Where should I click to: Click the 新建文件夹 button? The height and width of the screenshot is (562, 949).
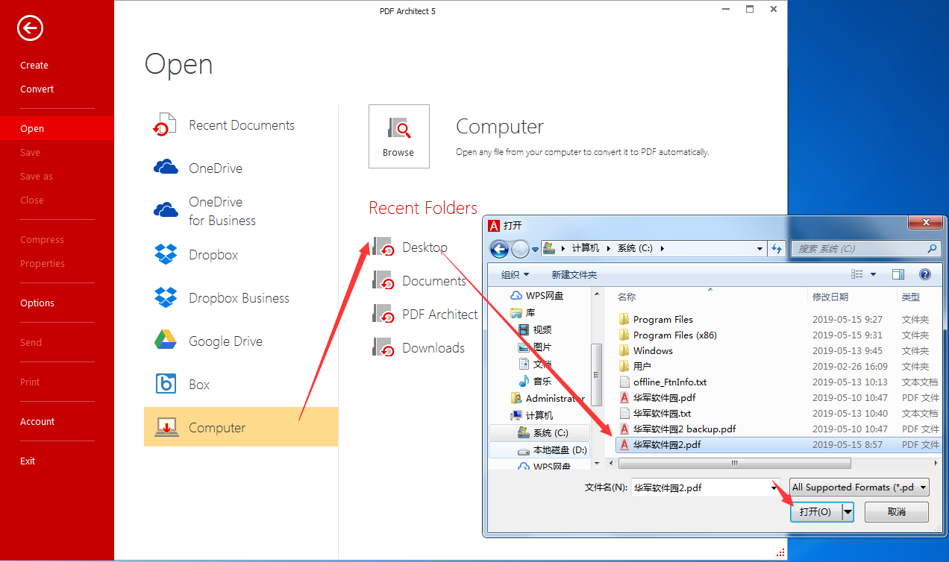pos(574,274)
